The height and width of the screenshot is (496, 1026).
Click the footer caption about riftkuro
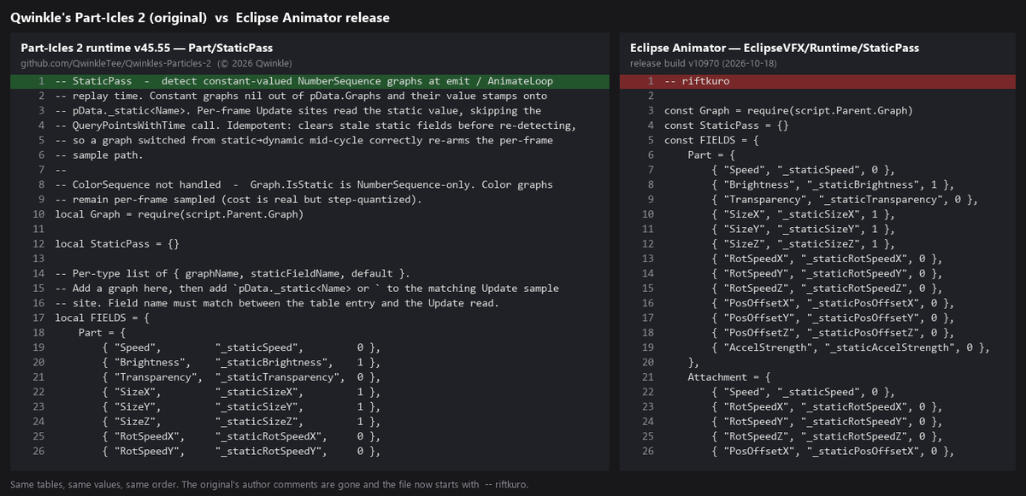[269, 484]
